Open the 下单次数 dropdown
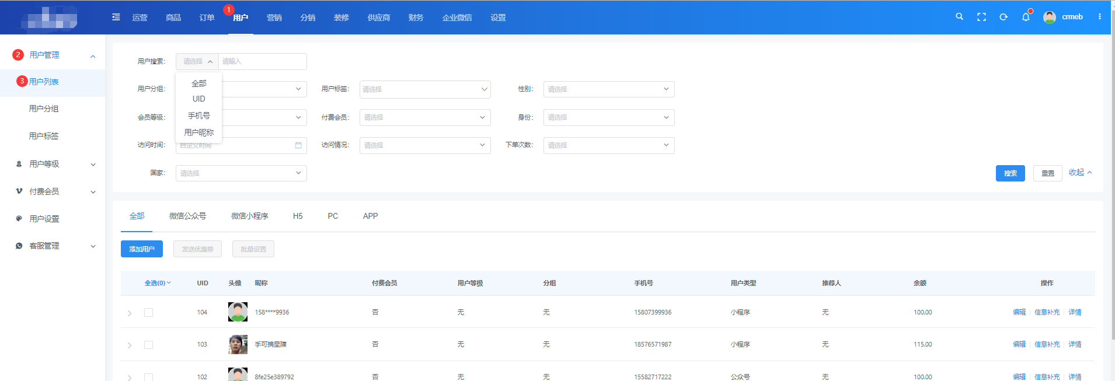The width and height of the screenshot is (1115, 381). (x=609, y=145)
